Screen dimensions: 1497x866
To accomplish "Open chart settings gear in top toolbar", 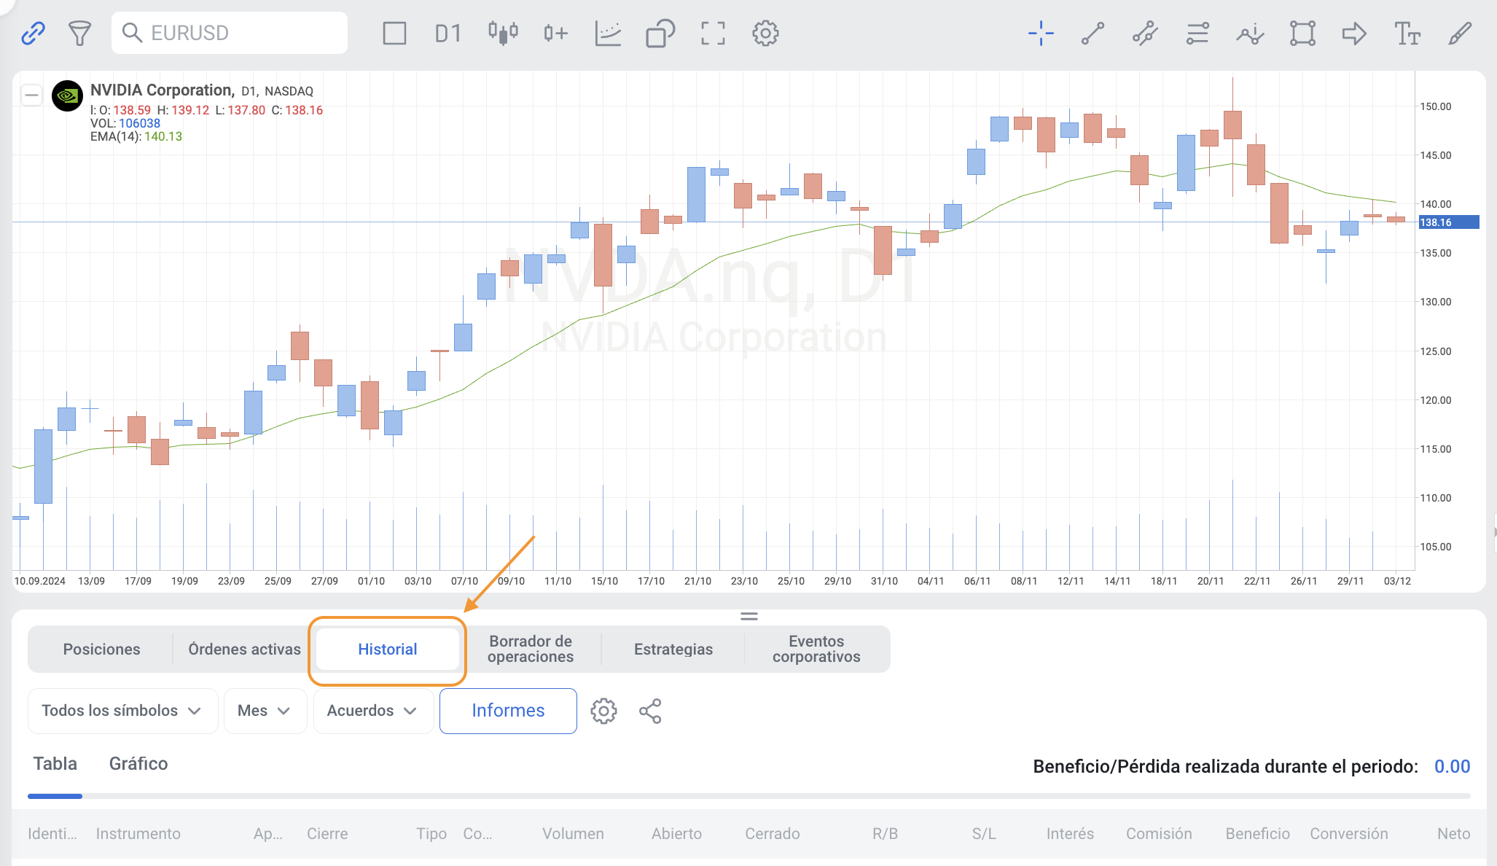I will [765, 33].
